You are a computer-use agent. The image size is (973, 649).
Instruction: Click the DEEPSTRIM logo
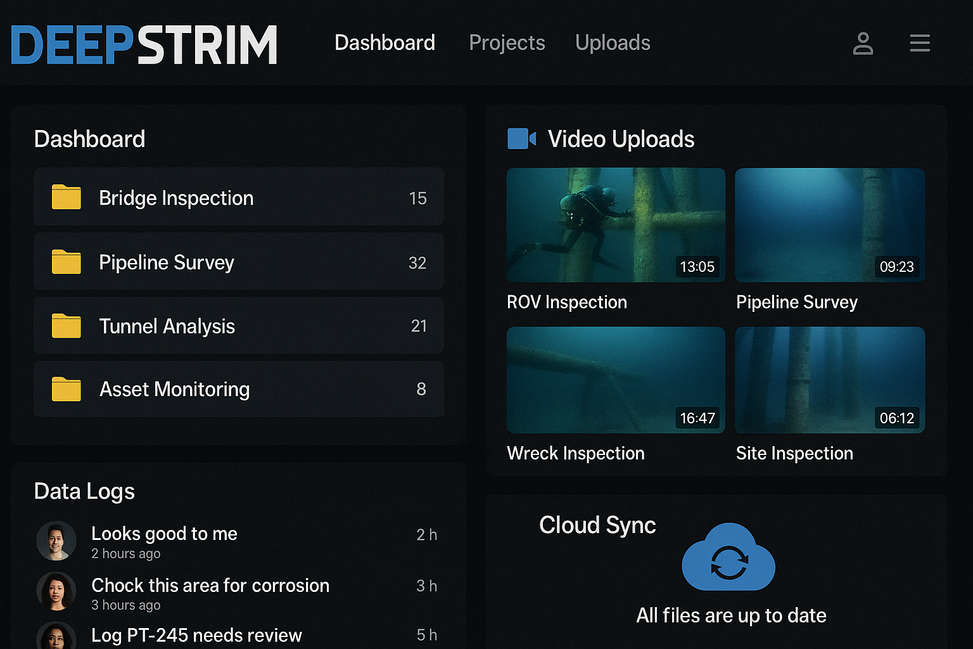[x=144, y=44]
